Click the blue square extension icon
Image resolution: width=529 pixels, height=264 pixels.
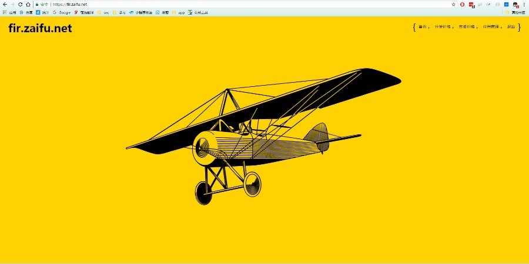coord(507,4)
